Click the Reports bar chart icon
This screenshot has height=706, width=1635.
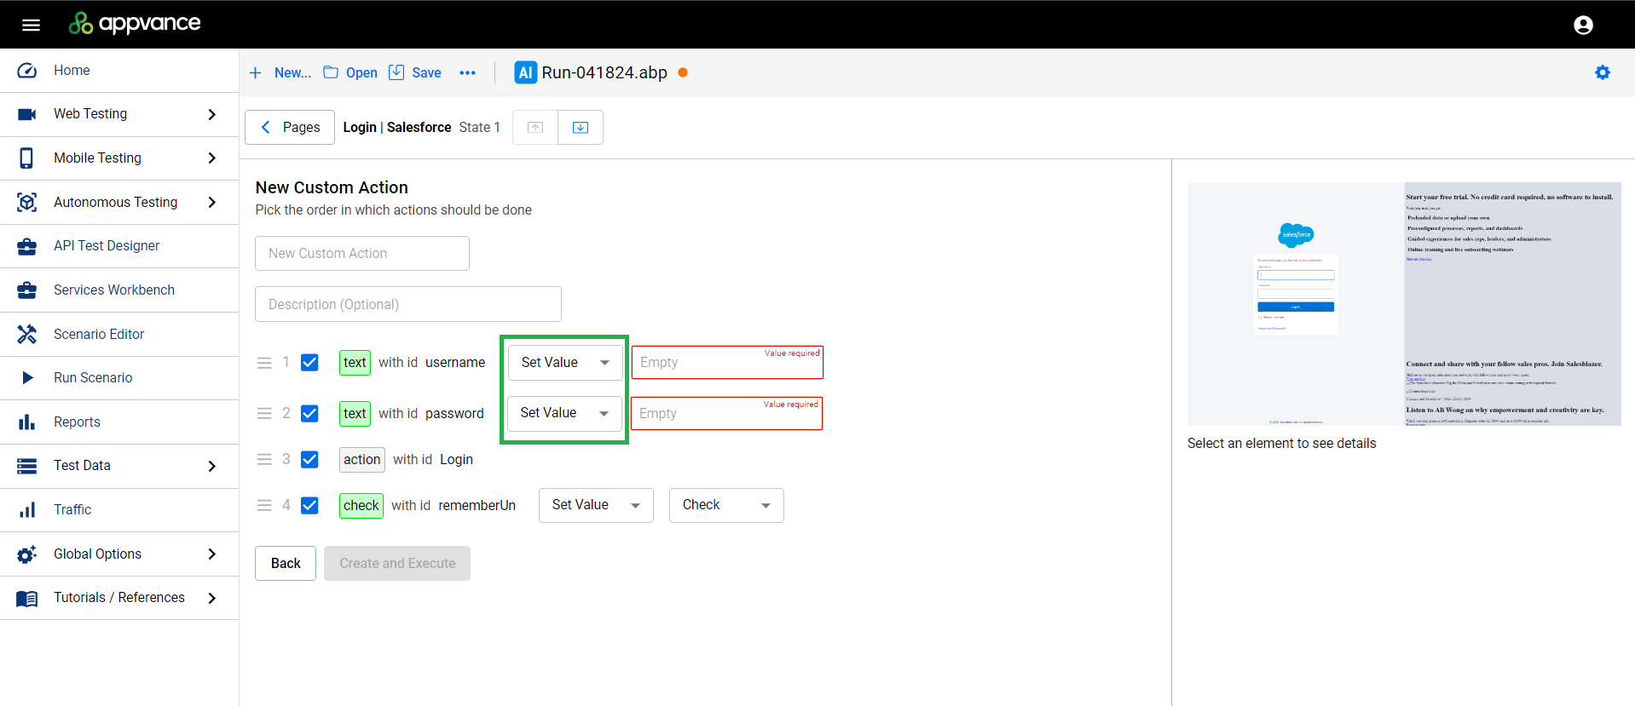click(27, 422)
